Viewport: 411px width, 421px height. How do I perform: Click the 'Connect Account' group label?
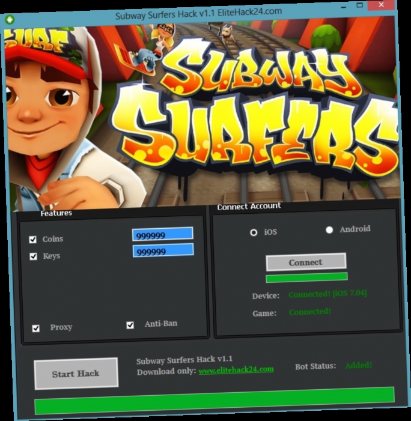click(x=249, y=207)
